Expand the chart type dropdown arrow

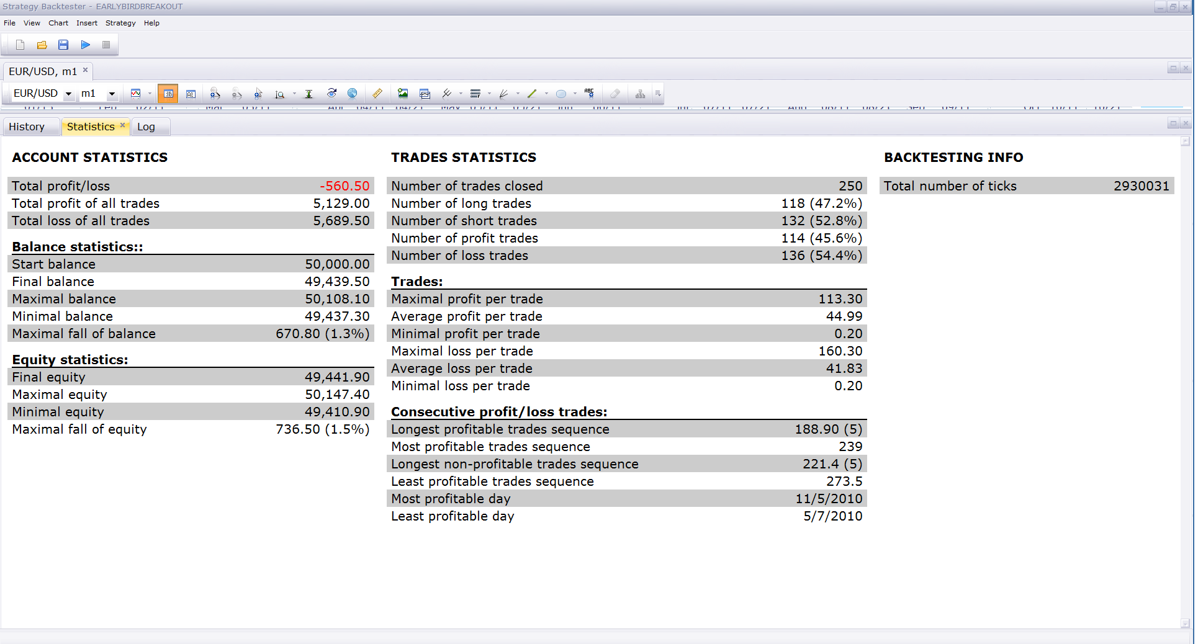coord(150,94)
